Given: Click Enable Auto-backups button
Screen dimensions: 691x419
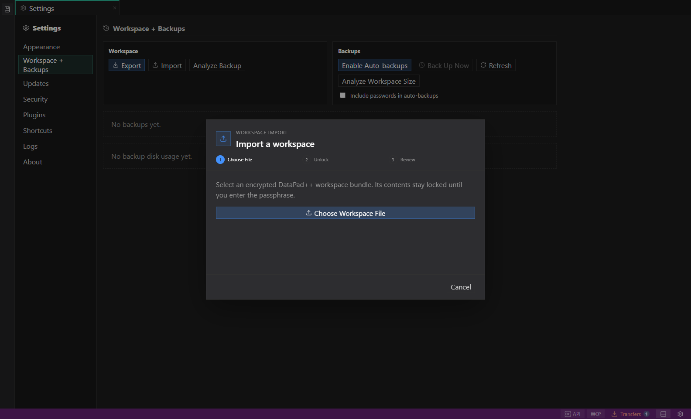Looking at the screenshot, I should (x=375, y=65).
